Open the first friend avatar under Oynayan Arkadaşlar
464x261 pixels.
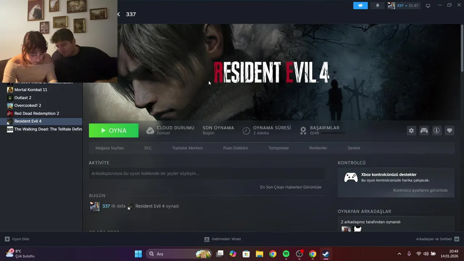(x=346, y=229)
